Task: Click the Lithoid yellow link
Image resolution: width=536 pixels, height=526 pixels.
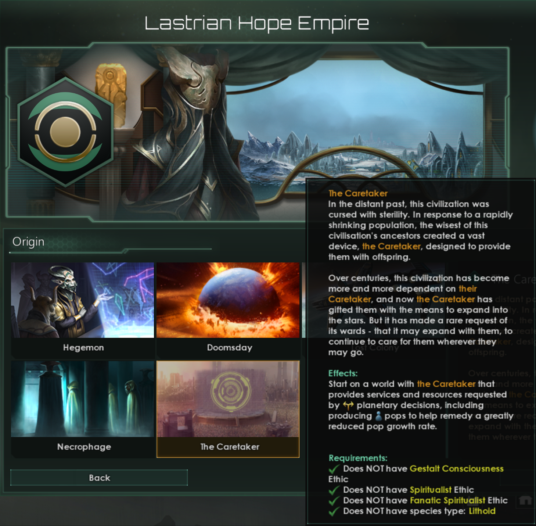Action: (x=482, y=511)
